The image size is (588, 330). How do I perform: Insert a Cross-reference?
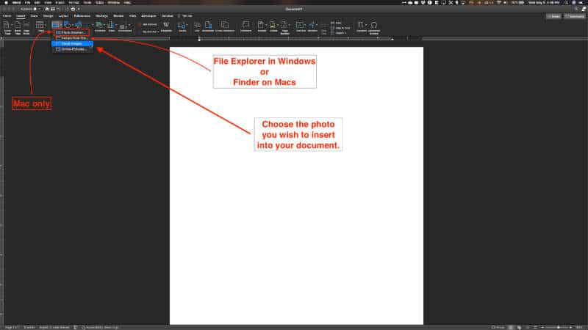click(225, 26)
